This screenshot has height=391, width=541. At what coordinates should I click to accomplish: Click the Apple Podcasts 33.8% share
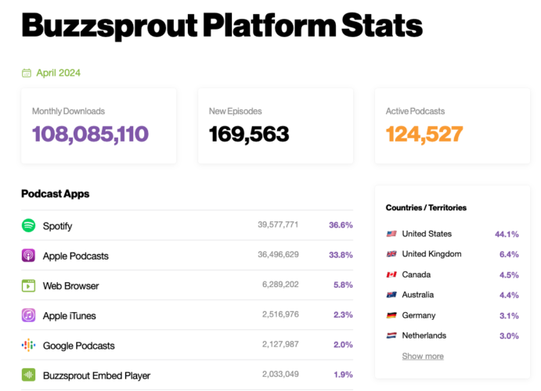point(341,255)
